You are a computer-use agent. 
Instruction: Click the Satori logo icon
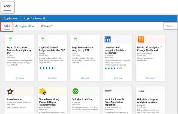108,91
